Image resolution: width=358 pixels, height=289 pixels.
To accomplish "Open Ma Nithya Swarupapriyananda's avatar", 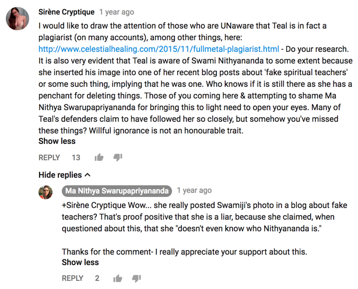I will [x=46, y=192].
